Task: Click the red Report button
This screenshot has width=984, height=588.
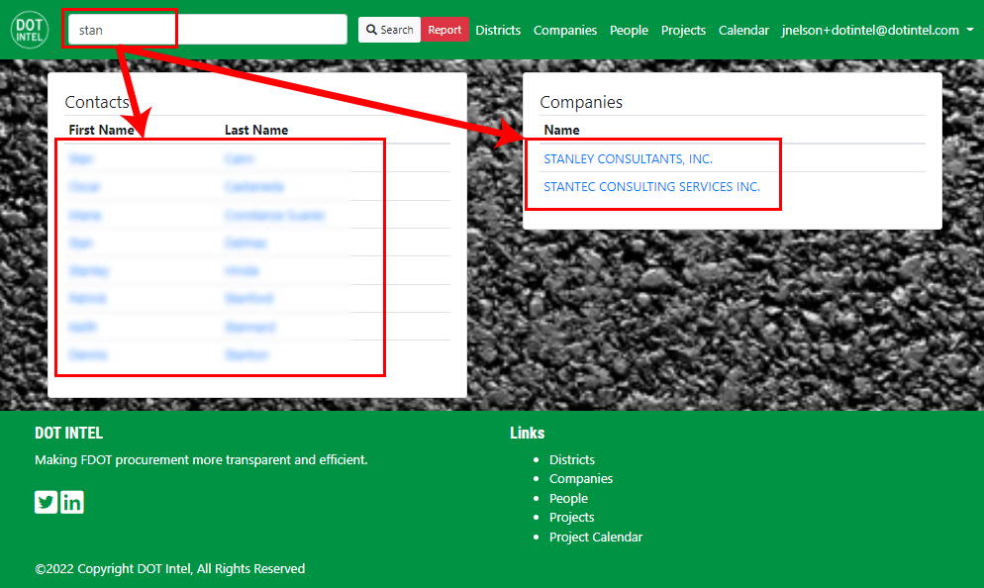Action: [x=444, y=30]
